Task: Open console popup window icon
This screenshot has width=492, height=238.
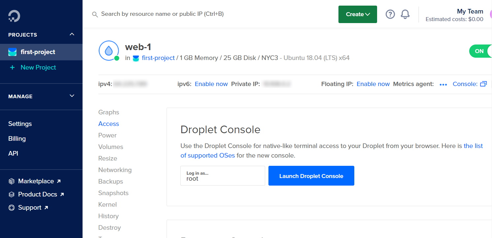Action: pos(483,84)
